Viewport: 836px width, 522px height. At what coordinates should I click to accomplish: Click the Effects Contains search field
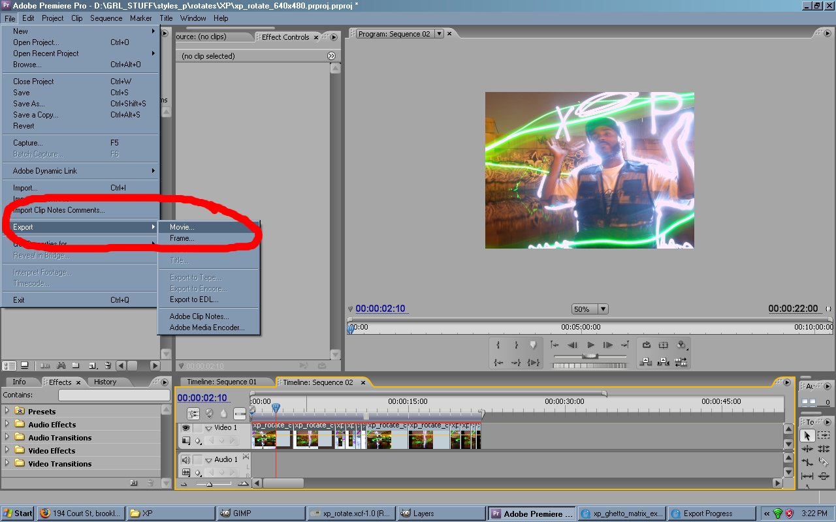click(x=114, y=395)
